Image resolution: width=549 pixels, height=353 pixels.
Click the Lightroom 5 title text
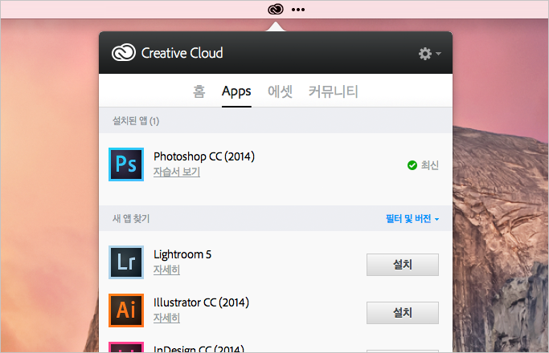click(182, 254)
